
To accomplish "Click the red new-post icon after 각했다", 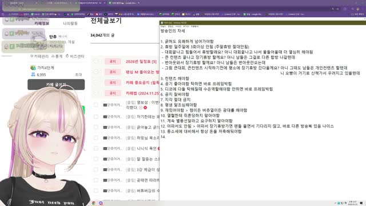I will point(145,108).
